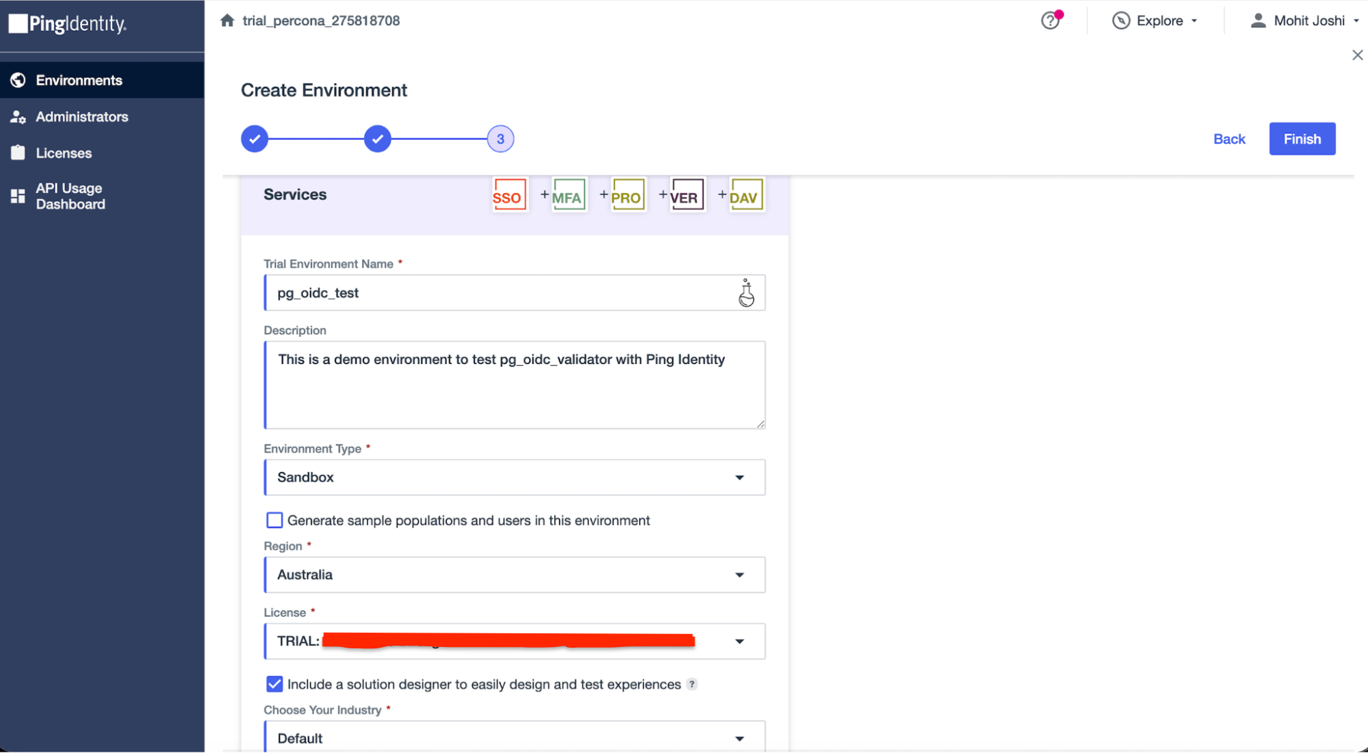Click the DAV service icon
Image resolution: width=1368 pixels, height=753 pixels.
click(745, 196)
